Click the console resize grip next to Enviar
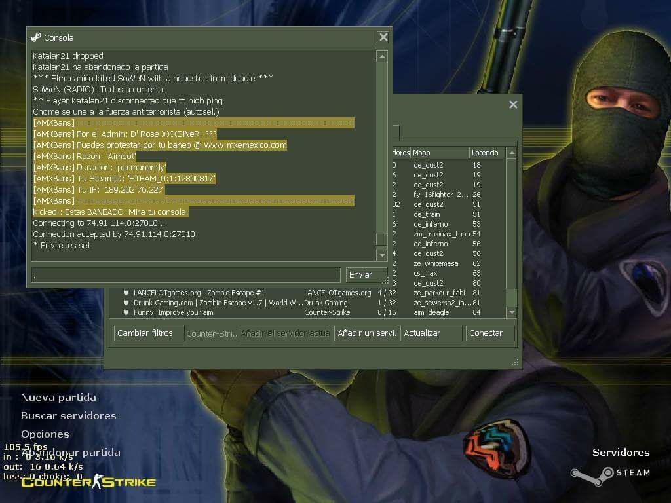This screenshot has width=671, height=503. [x=385, y=280]
